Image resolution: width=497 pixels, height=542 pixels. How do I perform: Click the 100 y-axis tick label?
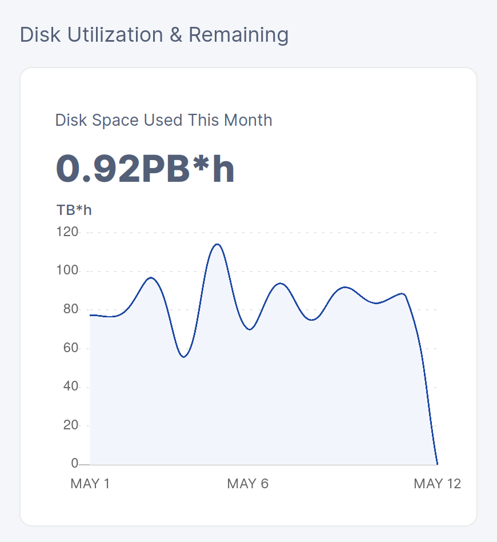67,270
